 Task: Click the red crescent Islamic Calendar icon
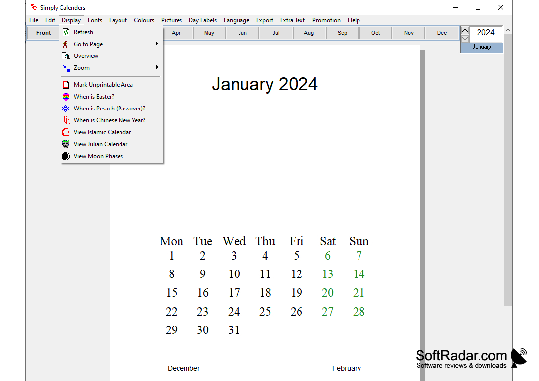[66, 132]
